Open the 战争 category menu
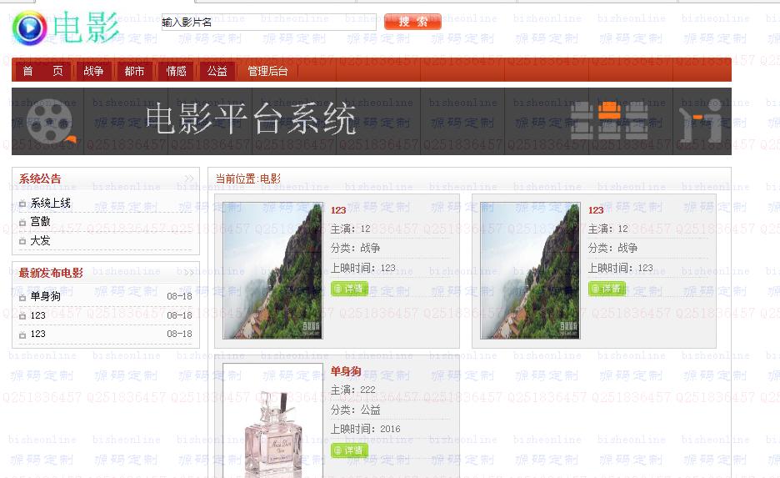The height and width of the screenshot is (478, 780). pyautogui.click(x=93, y=71)
